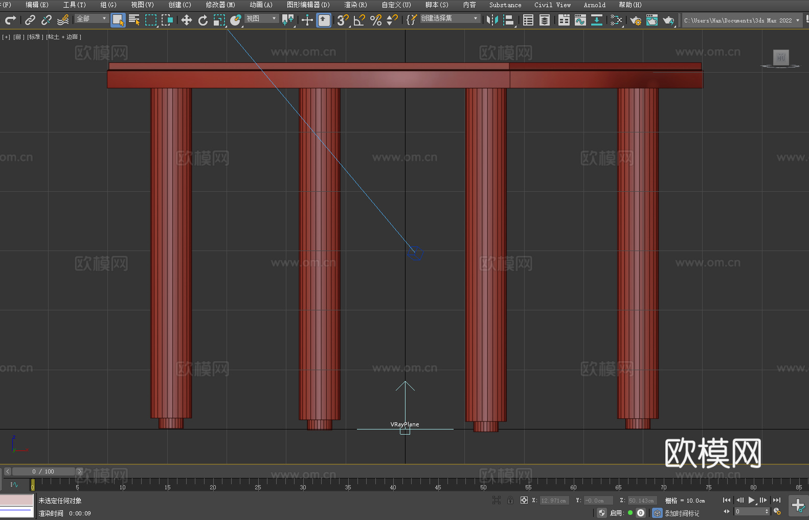Toggle the Percent Snap button

pyautogui.click(x=376, y=20)
